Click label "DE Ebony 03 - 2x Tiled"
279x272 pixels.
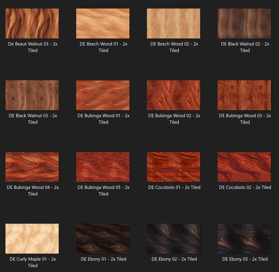click(245, 259)
